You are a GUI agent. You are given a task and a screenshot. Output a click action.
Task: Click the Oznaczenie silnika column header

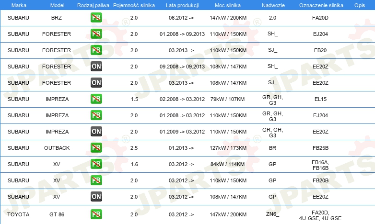point(321,5)
